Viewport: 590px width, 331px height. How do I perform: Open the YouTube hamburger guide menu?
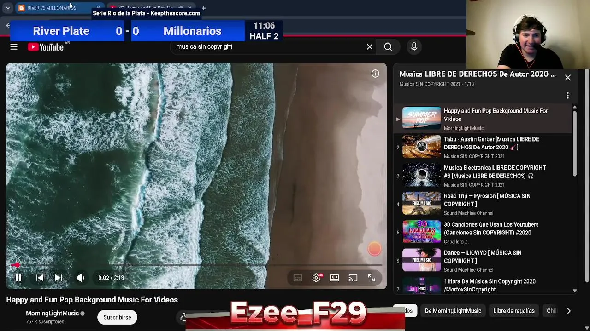pos(14,46)
